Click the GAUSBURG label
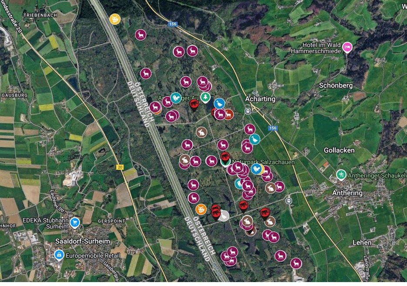The image size is (407, 286). [14, 95]
